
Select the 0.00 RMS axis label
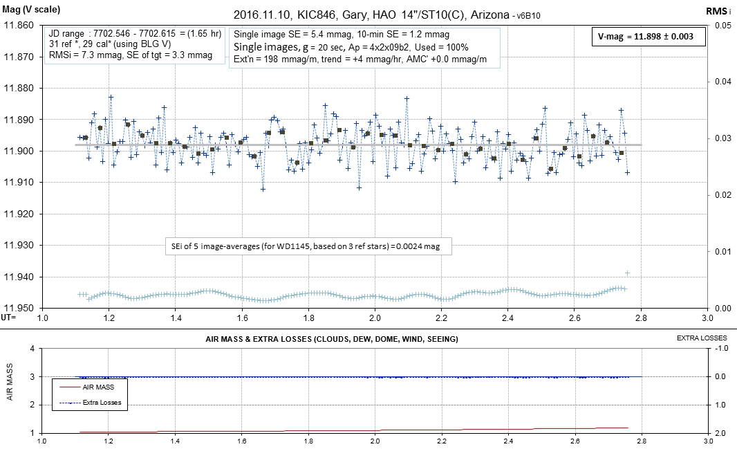coord(723,309)
